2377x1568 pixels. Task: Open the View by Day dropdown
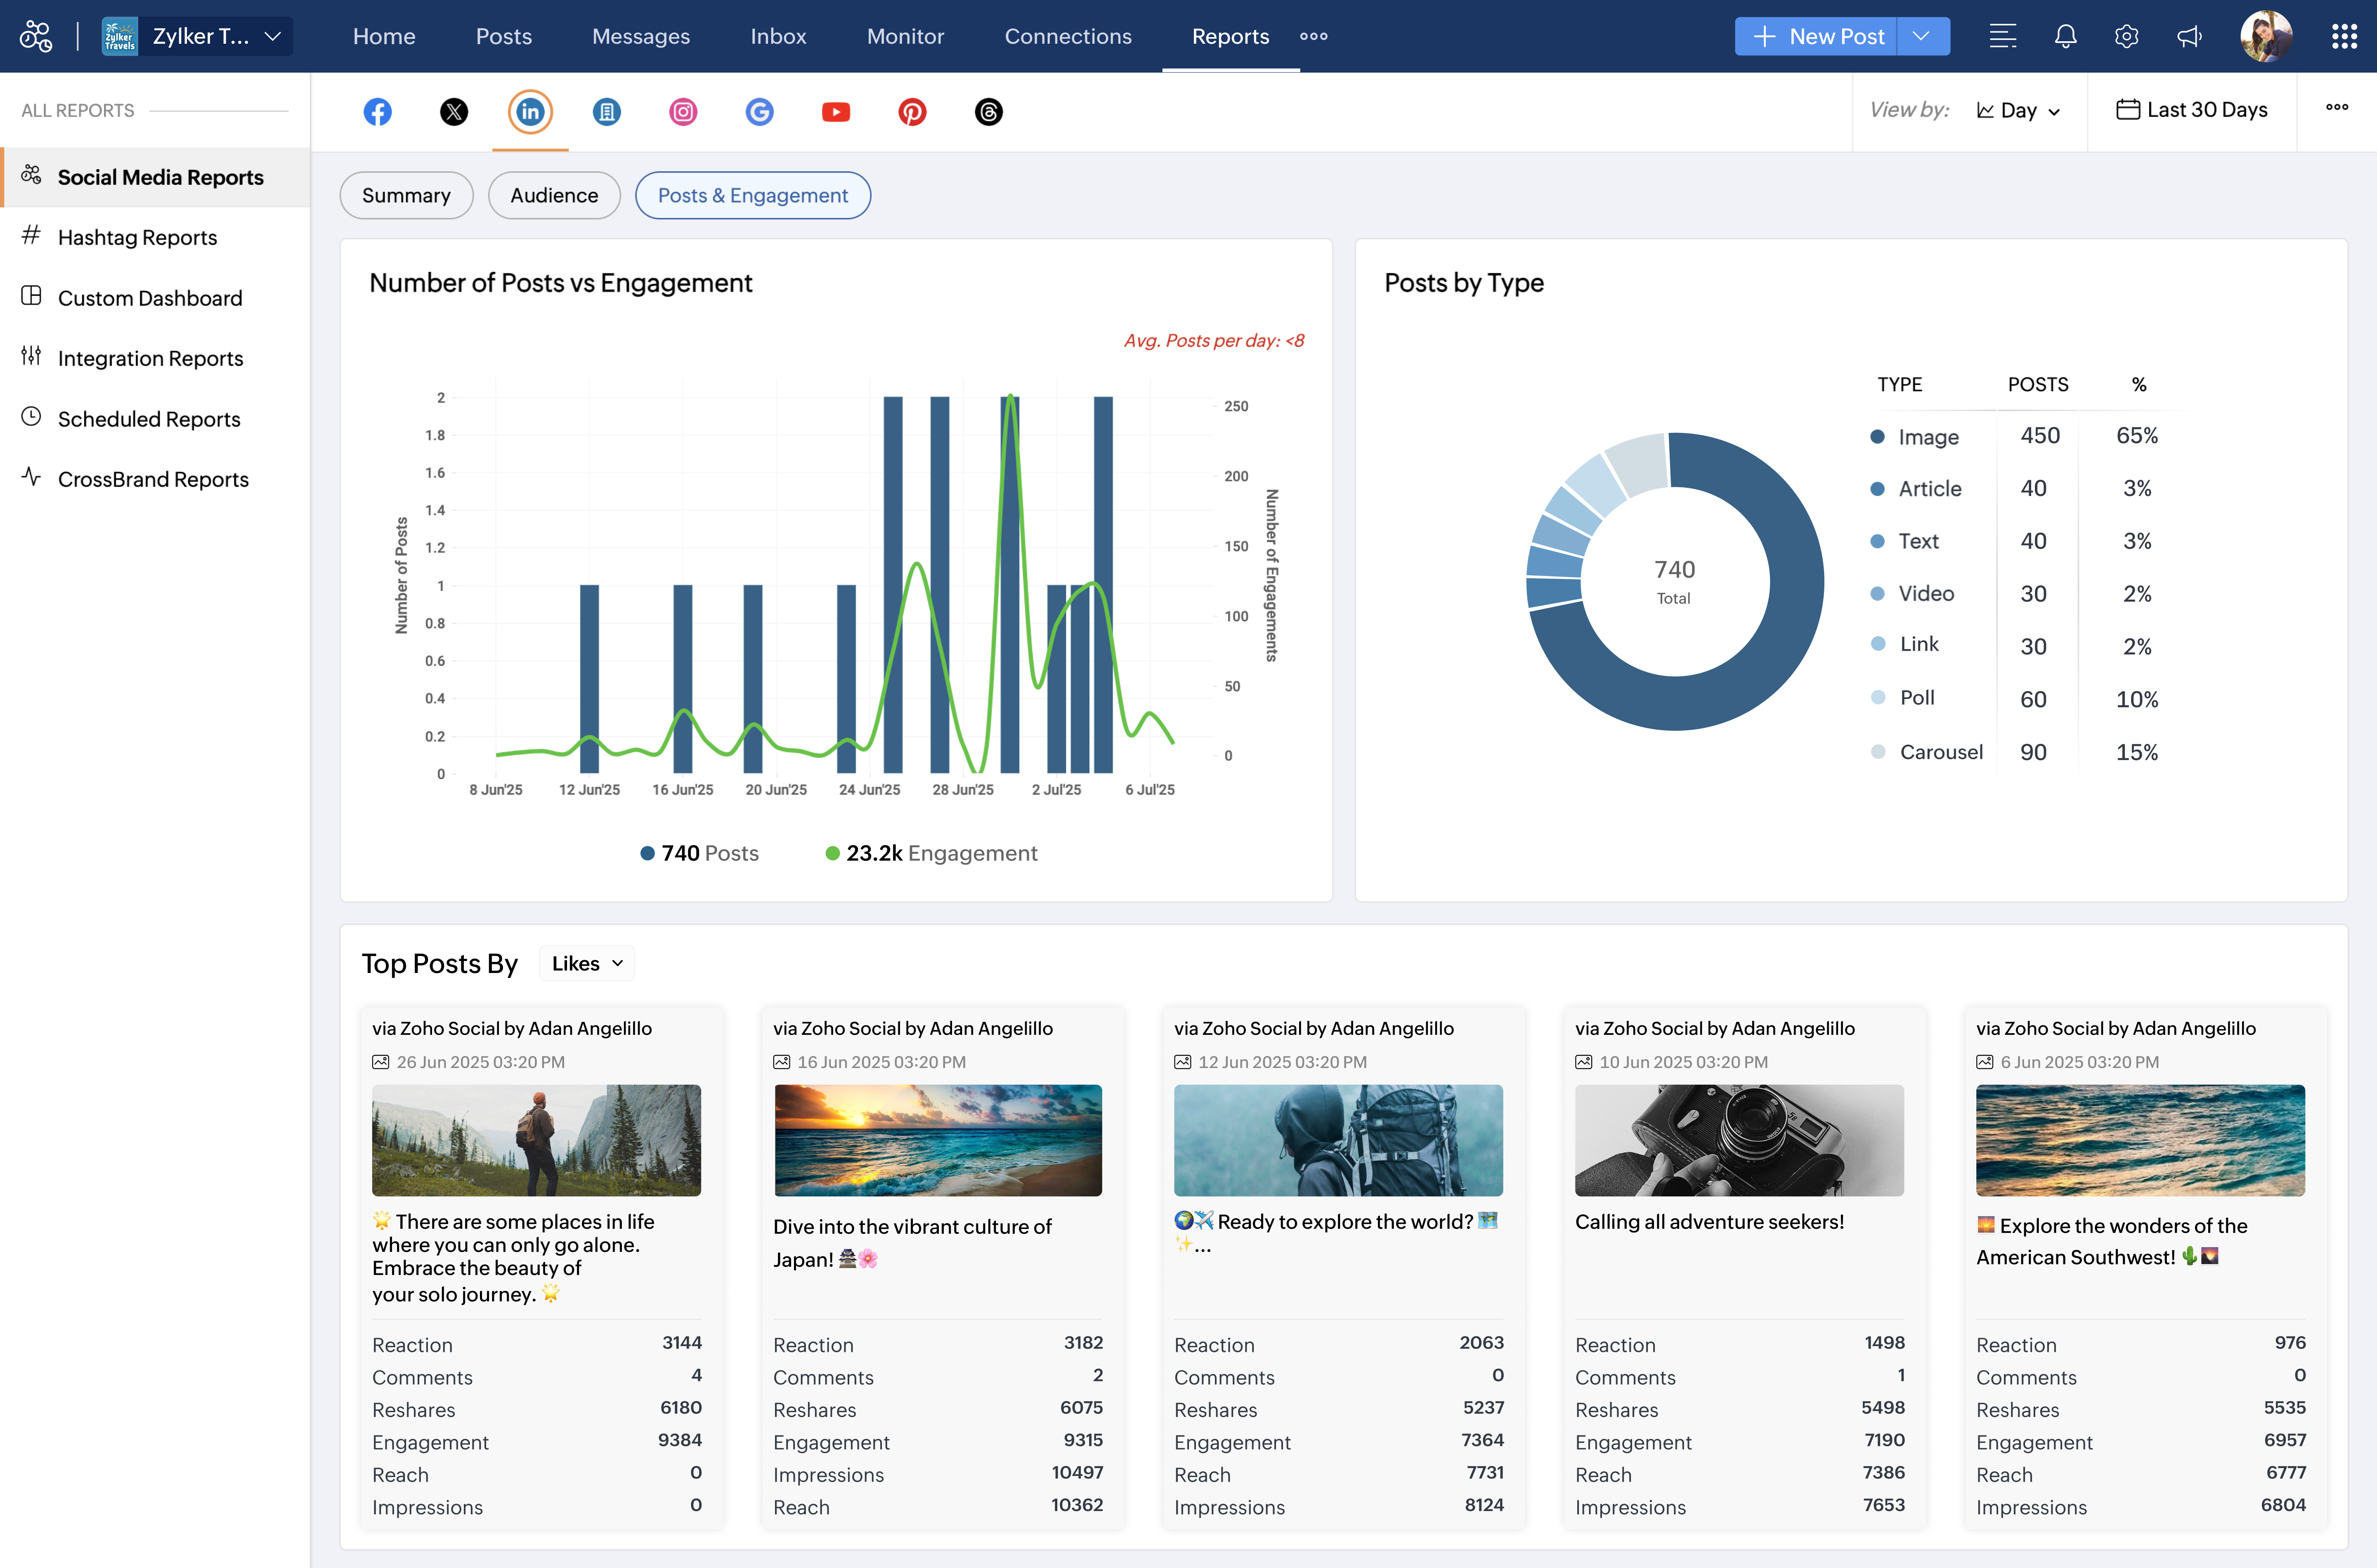[2019, 111]
